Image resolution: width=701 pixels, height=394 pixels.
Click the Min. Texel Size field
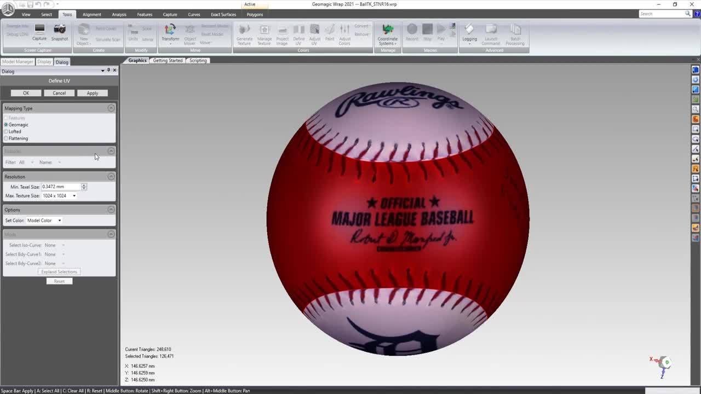(x=61, y=187)
